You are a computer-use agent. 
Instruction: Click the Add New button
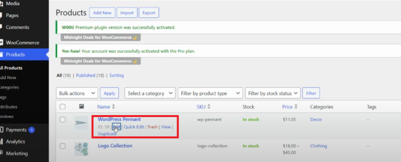point(102,13)
